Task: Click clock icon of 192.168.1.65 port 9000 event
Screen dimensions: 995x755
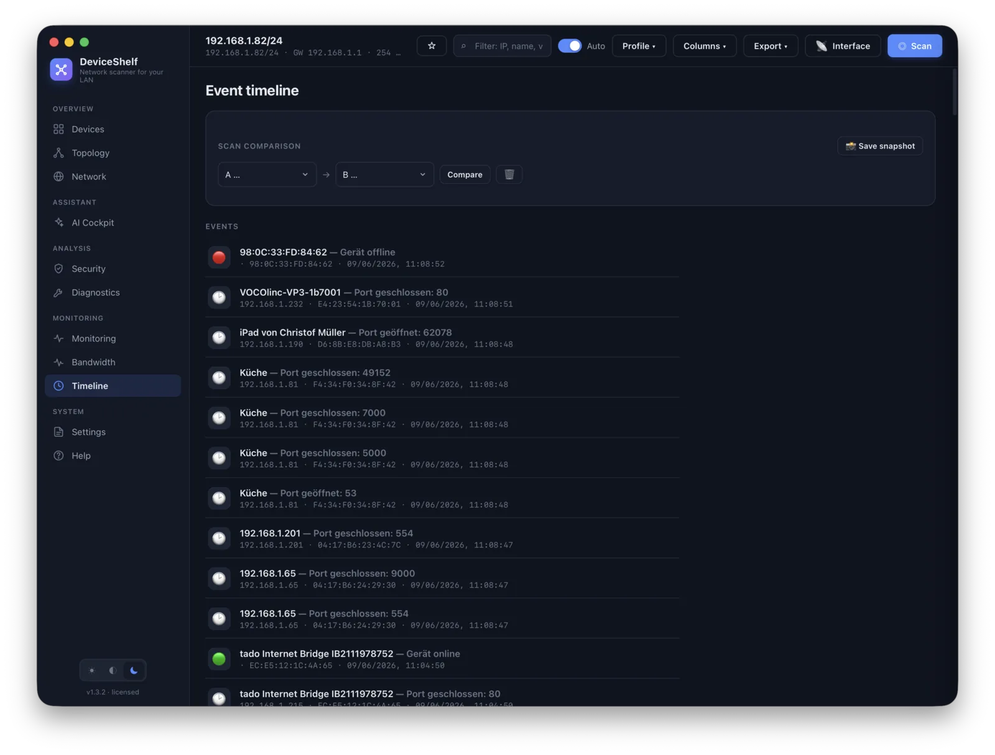Action: pos(219,579)
